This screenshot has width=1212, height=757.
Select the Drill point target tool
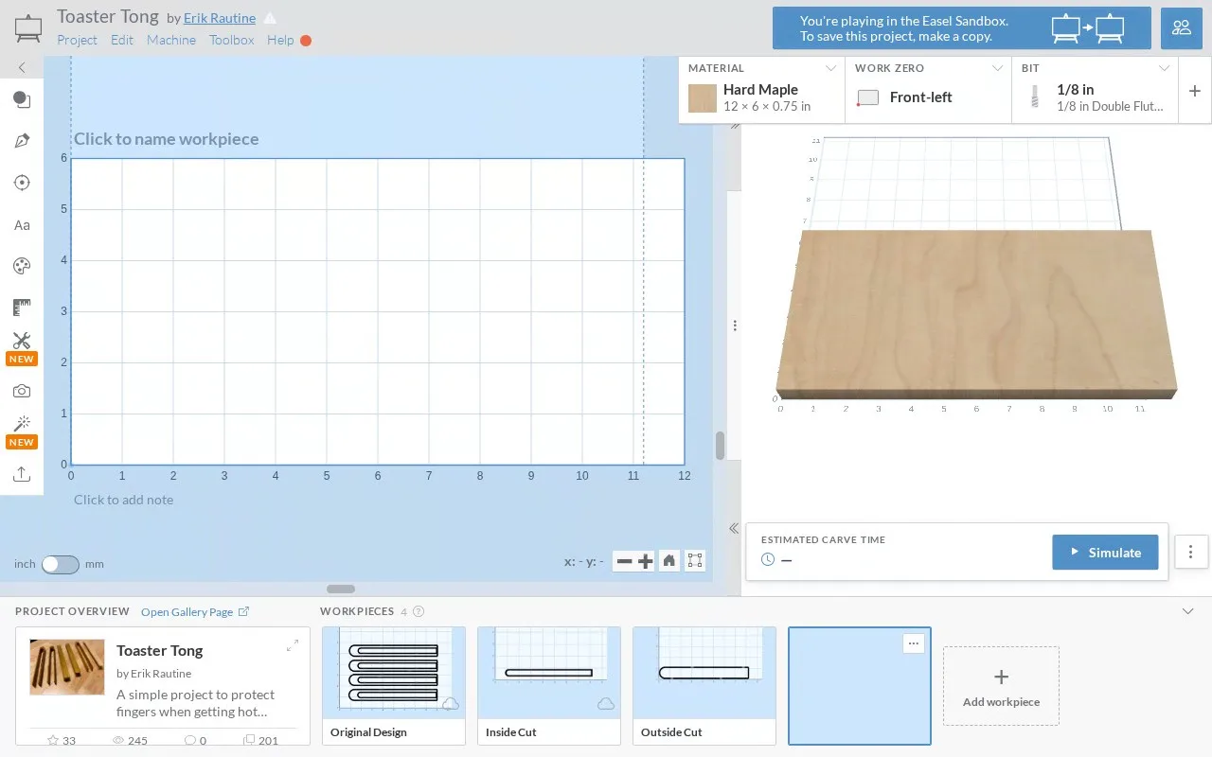tap(22, 183)
